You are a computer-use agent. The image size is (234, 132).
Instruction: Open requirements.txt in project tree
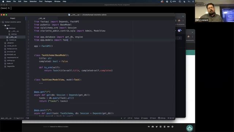(x=12, y=58)
